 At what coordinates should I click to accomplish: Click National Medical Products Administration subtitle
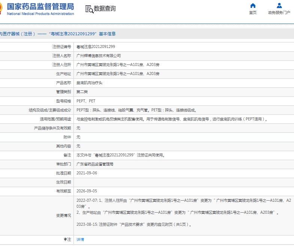point(40,13)
